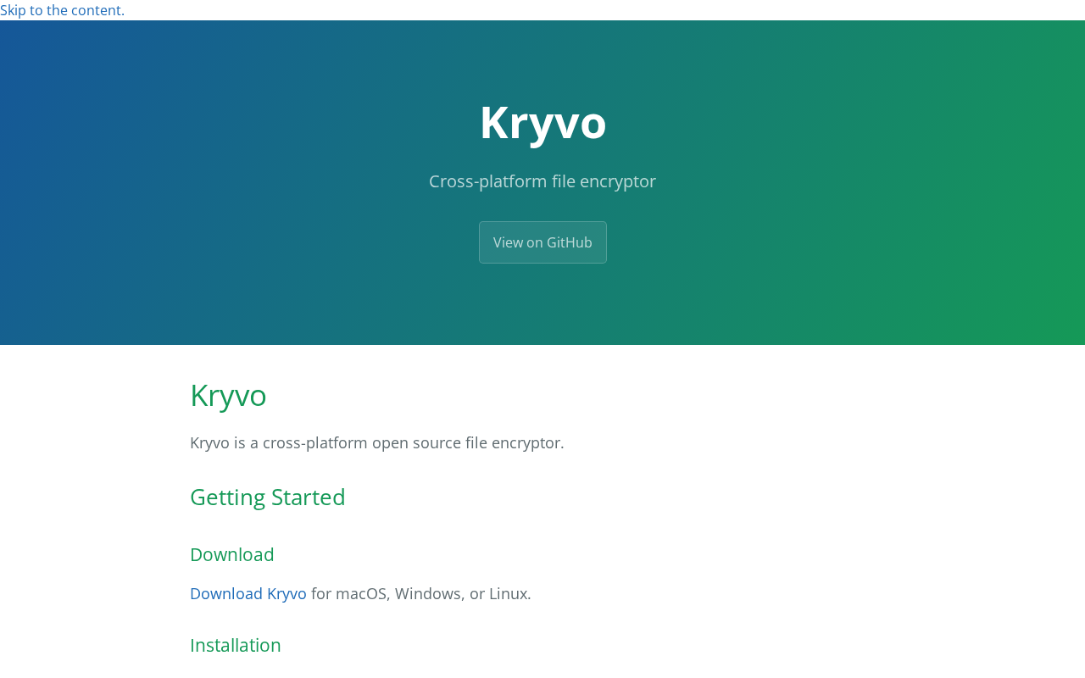Click the word 'GitHub' inside the header button
The image size is (1085, 678).
pos(570,242)
